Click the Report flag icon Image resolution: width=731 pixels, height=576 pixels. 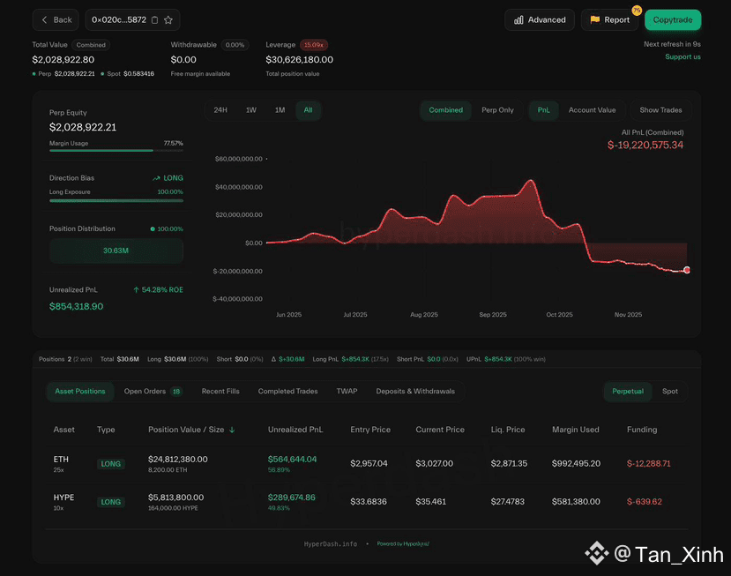595,19
